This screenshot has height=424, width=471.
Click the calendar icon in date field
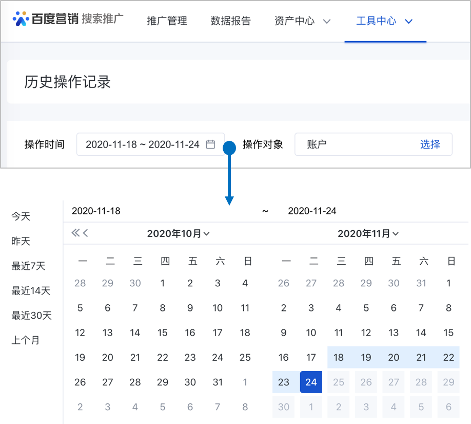click(x=210, y=144)
